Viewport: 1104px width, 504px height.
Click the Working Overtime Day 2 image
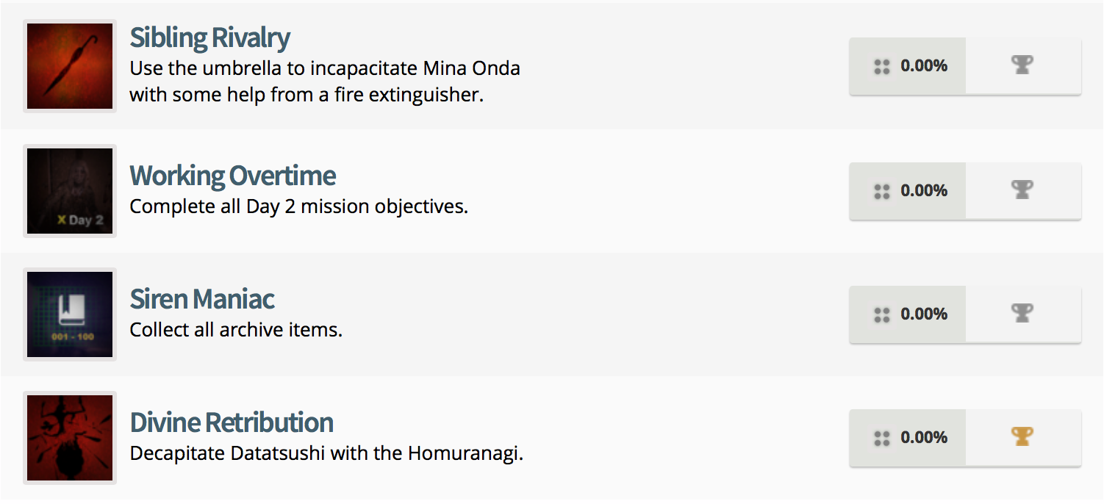point(70,191)
